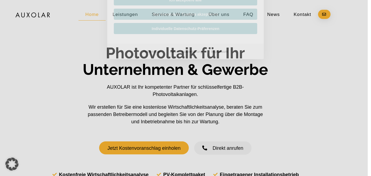The image size is (371, 176).
Task: Click the Eingetragener Installationsbetrieb text
Action: [259, 174]
